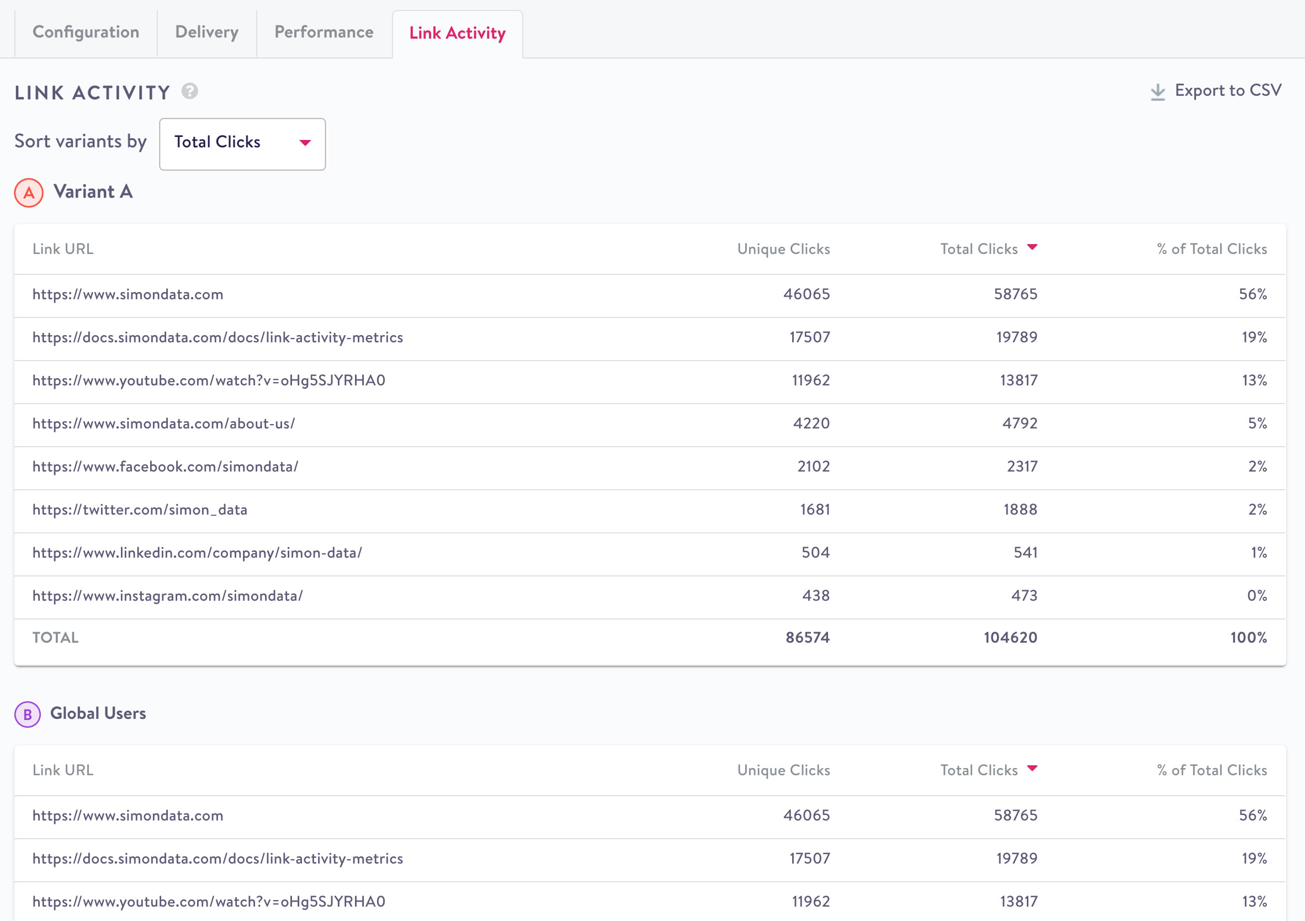The height and width of the screenshot is (921, 1305).
Task: Click the Variant A Total Clicks sort arrow
Action: click(x=1032, y=247)
